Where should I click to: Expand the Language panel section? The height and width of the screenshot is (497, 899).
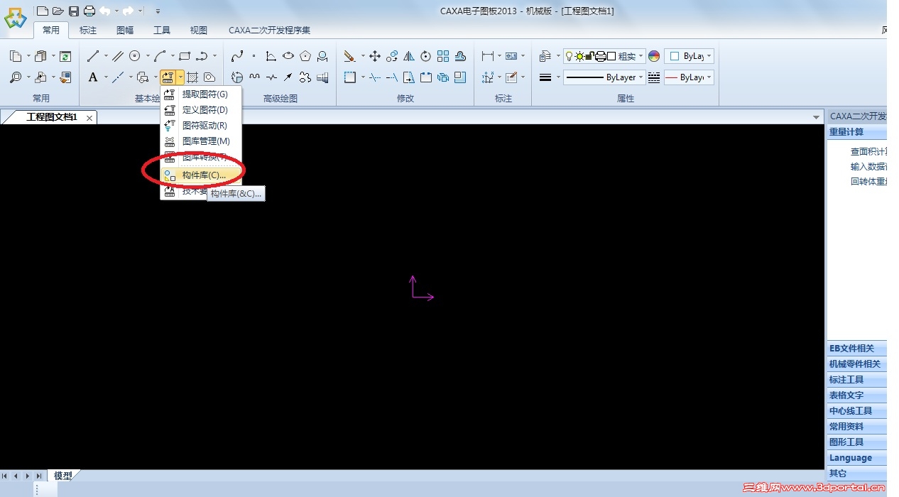857,458
